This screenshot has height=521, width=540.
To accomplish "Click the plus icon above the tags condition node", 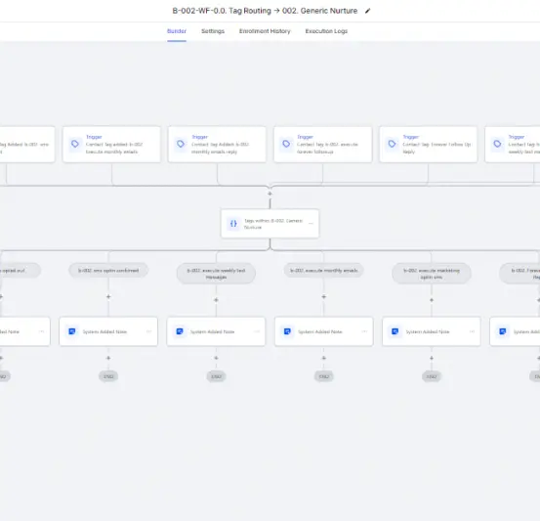I will pos(270,194).
